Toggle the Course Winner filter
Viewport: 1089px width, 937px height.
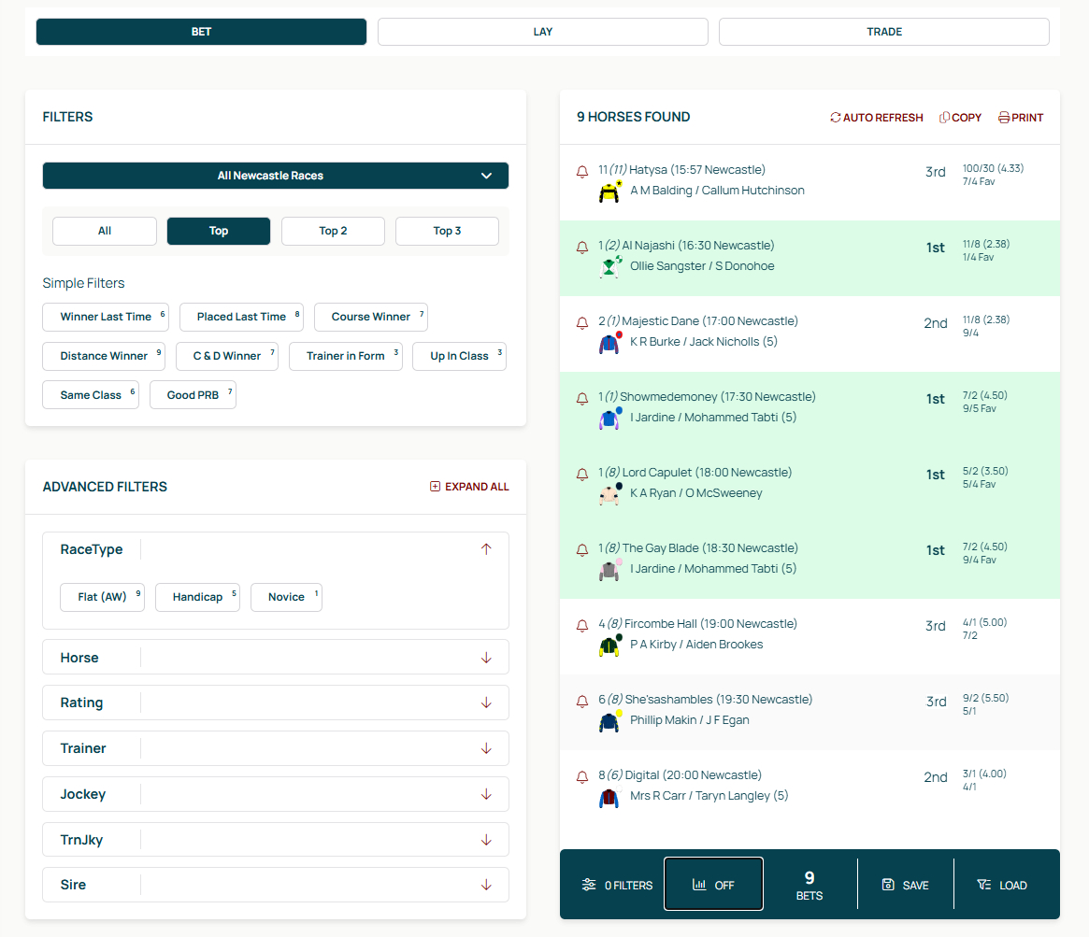[370, 317]
